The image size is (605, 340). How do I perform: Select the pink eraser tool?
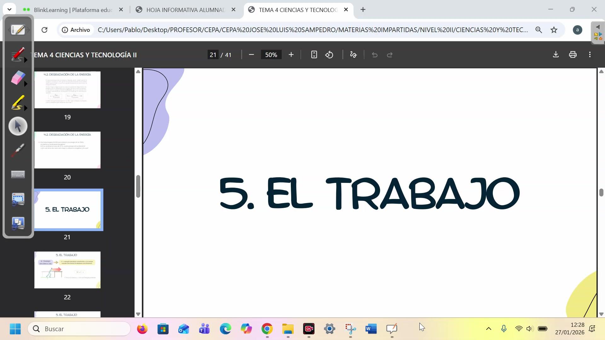click(x=17, y=78)
